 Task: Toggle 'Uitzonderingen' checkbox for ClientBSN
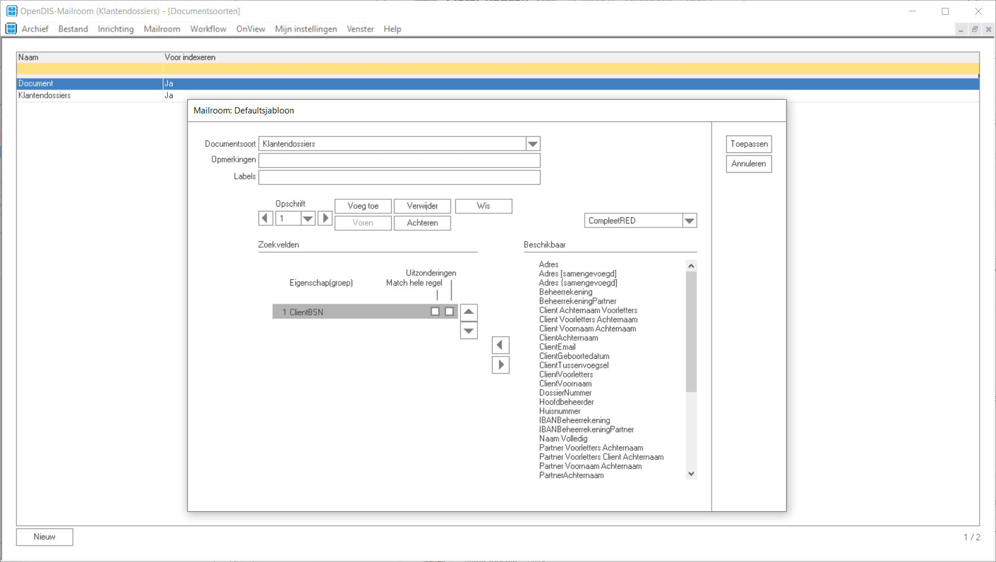pos(449,311)
